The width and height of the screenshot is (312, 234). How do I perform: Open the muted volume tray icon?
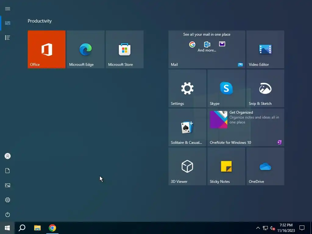(272, 228)
